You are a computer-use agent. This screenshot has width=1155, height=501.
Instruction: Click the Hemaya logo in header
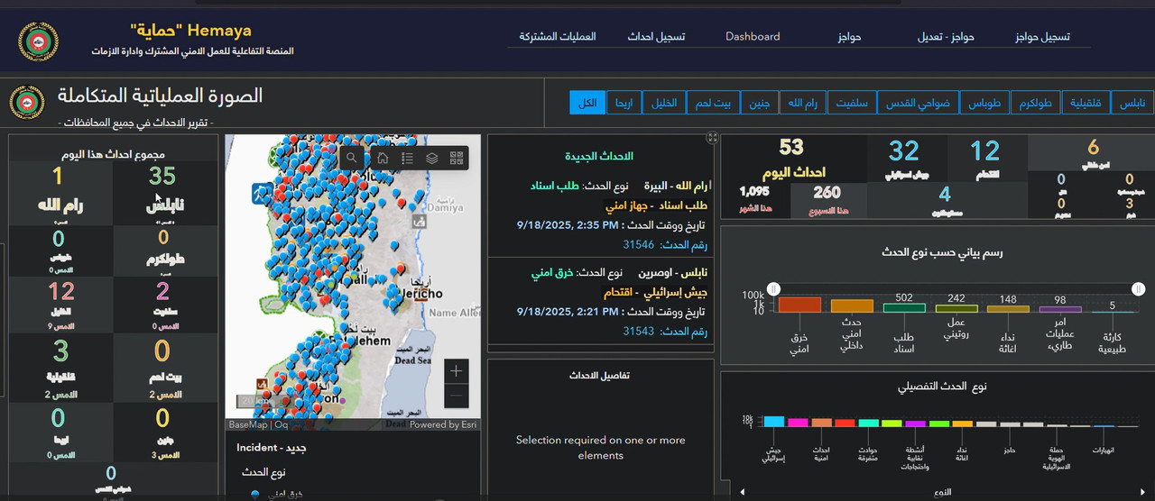tap(39, 39)
